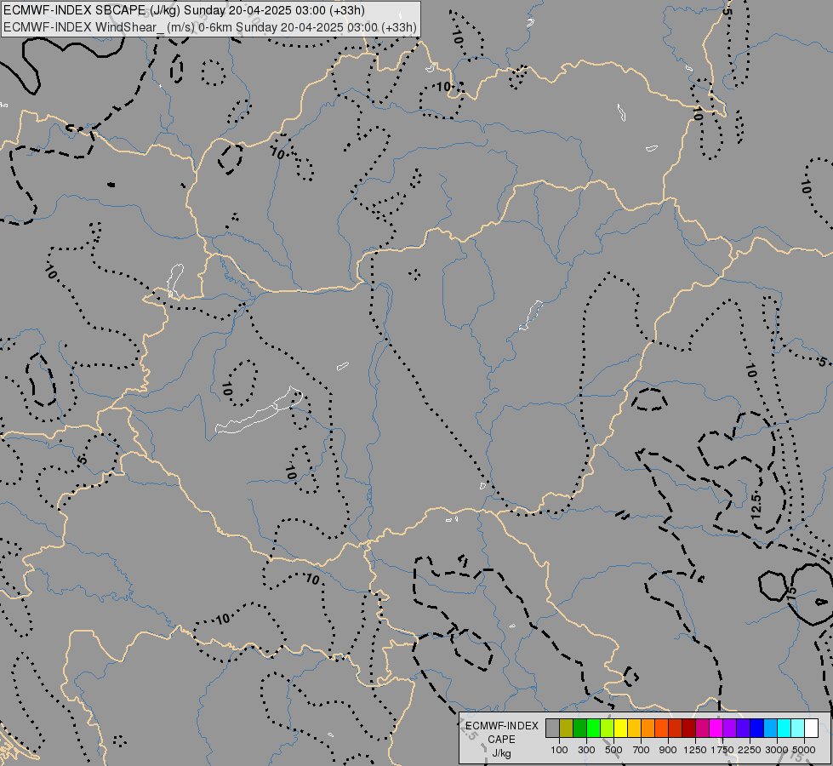Select the dark green legend swatch
833x766 pixels.
coord(579,728)
